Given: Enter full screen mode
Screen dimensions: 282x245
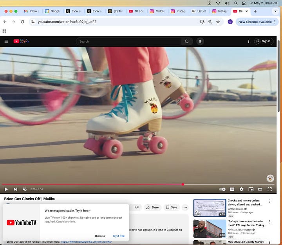Looking at the screenshot, I should pyautogui.click(x=269, y=189).
